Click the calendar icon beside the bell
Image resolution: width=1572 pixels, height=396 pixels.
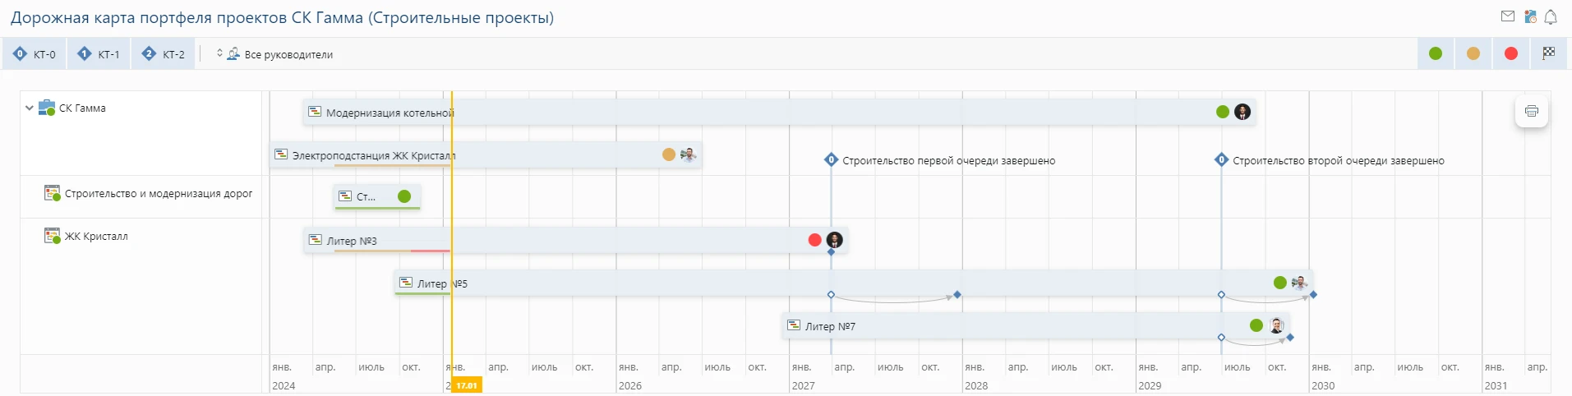[x=1530, y=16]
